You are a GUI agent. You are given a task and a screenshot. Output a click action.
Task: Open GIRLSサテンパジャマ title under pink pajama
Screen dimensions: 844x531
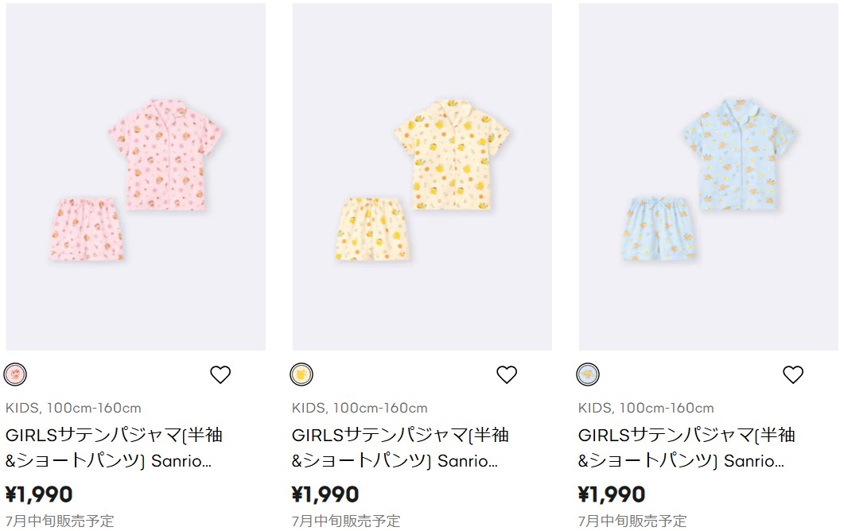pos(114,448)
